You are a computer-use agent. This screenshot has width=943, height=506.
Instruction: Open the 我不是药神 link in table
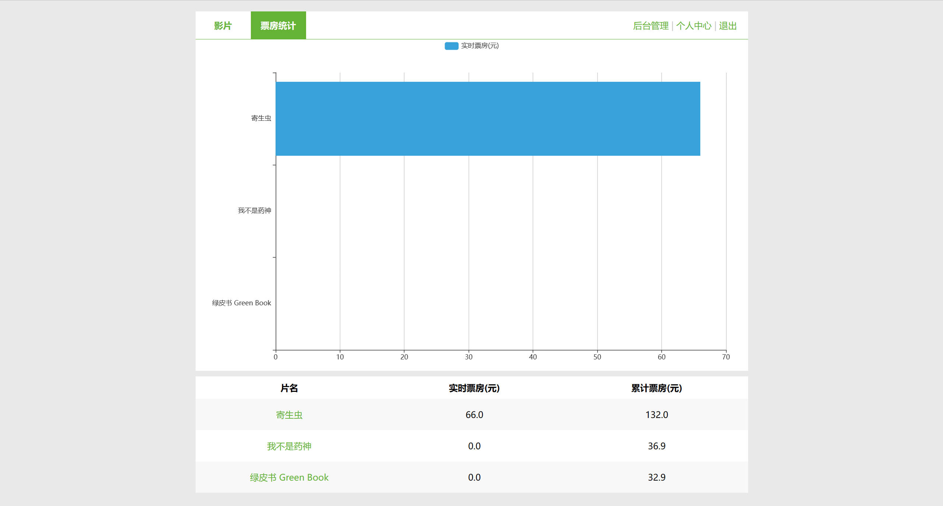coord(289,446)
